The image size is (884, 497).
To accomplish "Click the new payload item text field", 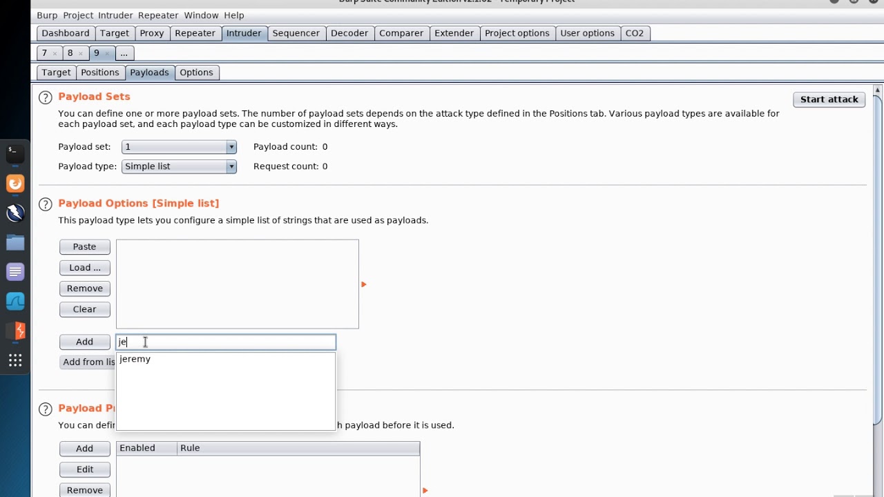I will pos(226,342).
